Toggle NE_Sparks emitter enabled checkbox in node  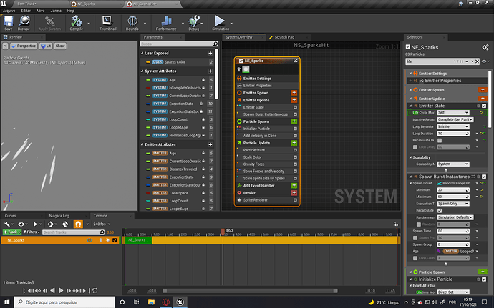tap(241, 61)
